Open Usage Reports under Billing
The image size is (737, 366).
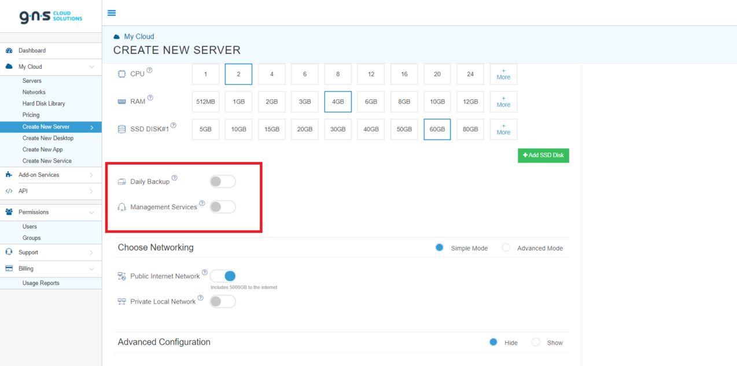point(40,283)
